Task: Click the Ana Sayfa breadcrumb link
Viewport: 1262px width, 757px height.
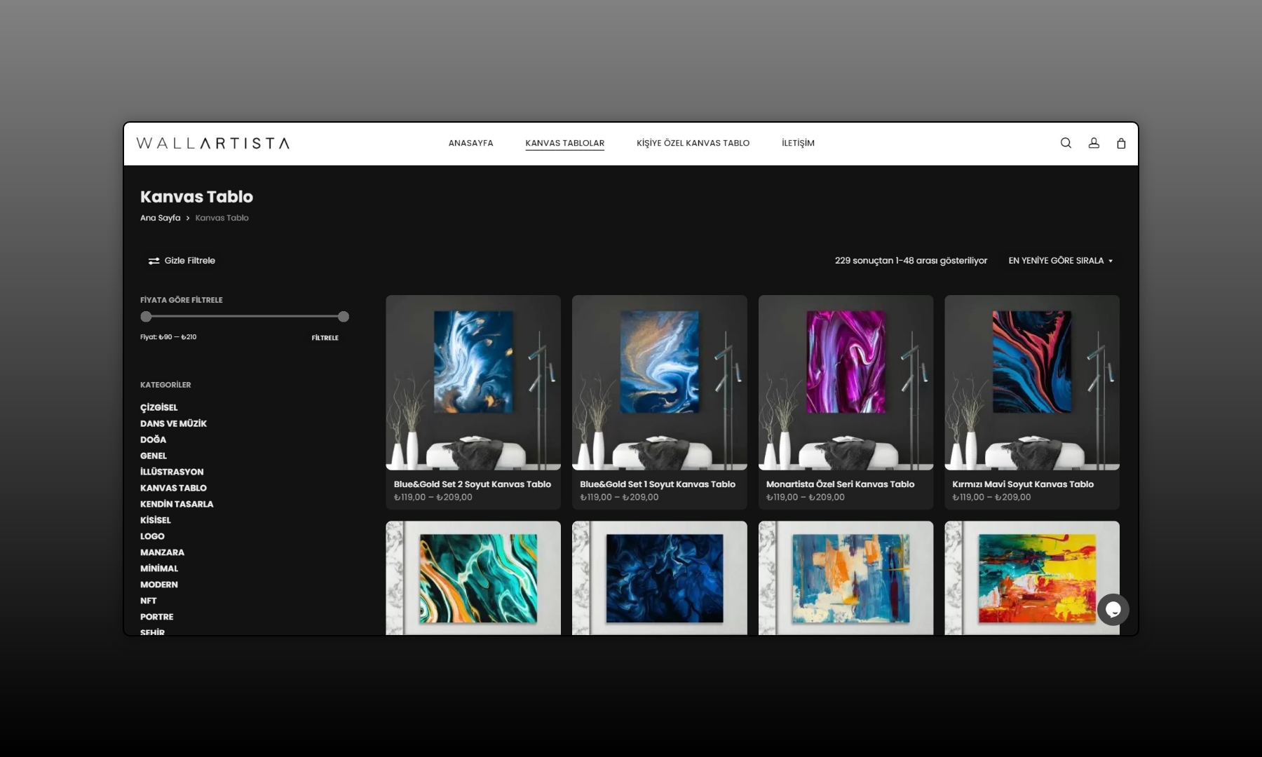Action: point(160,218)
